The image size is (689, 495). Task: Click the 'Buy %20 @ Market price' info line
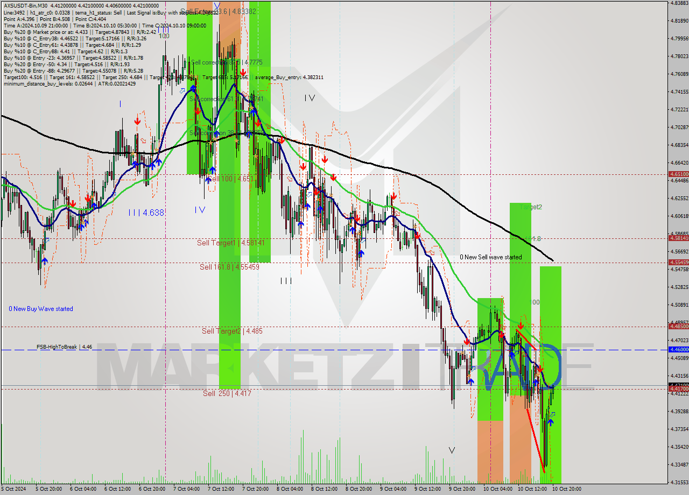coord(80,32)
